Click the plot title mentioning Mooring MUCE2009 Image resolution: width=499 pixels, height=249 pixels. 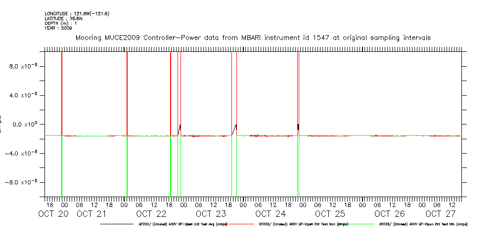pos(253,38)
